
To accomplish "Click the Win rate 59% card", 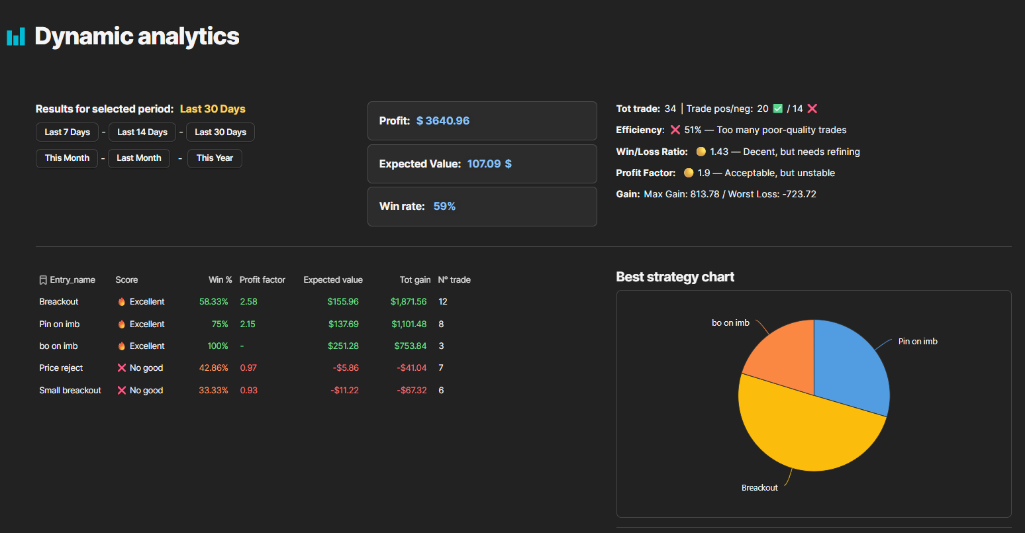I will click(x=482, y=207).
